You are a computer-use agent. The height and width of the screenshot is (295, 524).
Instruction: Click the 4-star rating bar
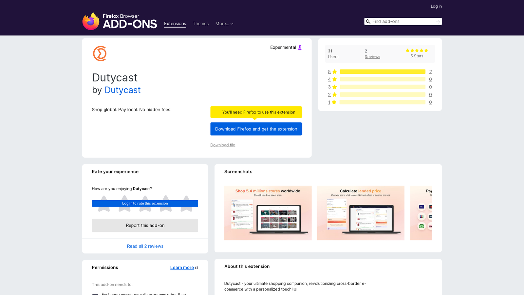[383, 79]
